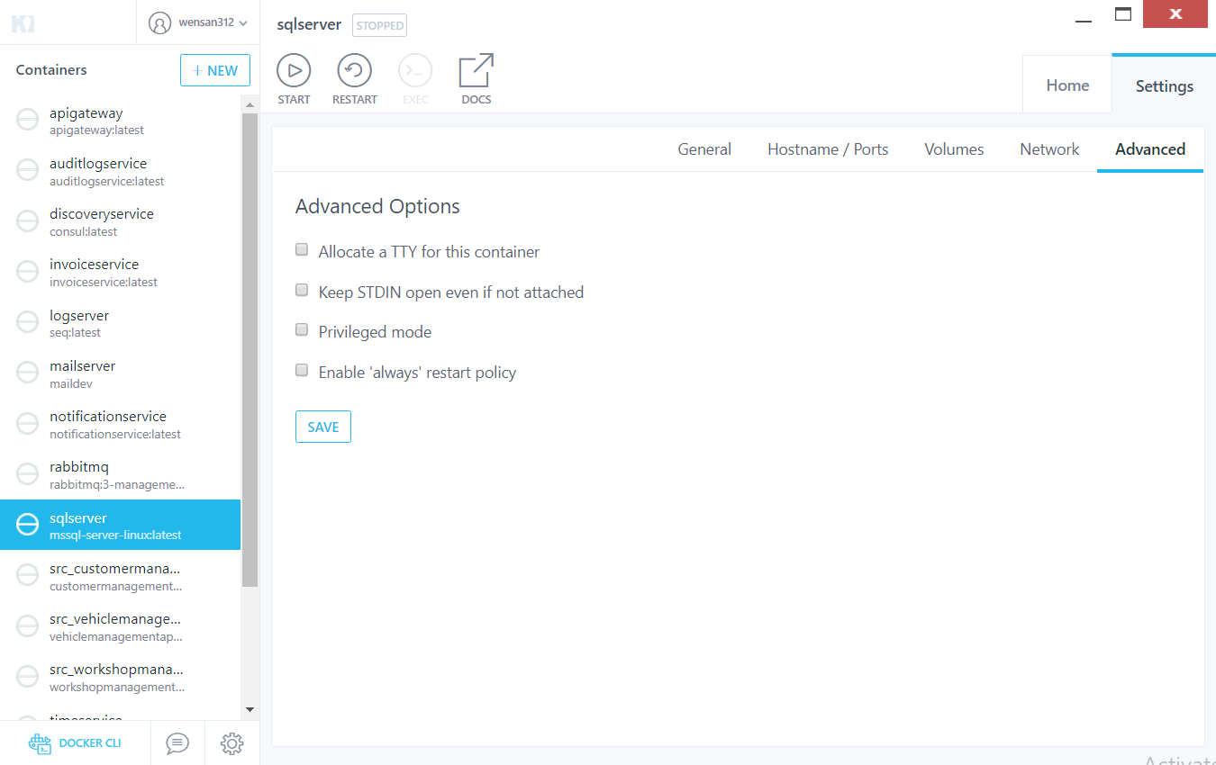
Task: Click the SAVE button
Action: coord(323,427)
